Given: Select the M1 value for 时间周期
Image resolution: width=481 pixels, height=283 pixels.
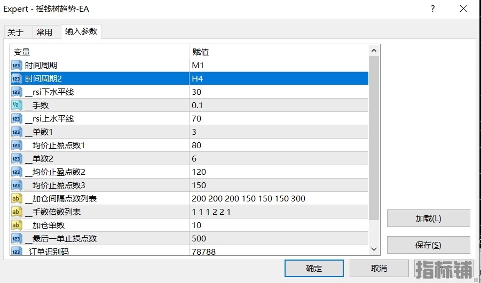Looking at the screenshot, I should point(198,66).
